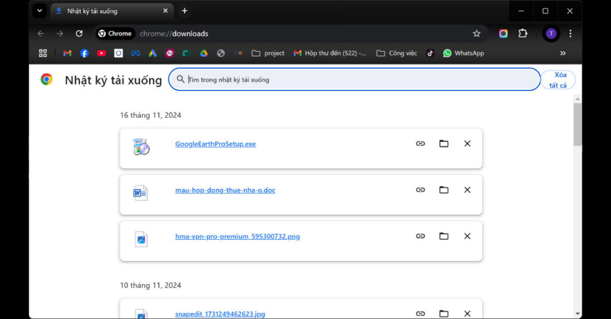Image resolution: width=611 pixels, height=319 pixels.
Task: Show hma-vpn-pro-premium png in folder
Action: [x=444, y=236]
